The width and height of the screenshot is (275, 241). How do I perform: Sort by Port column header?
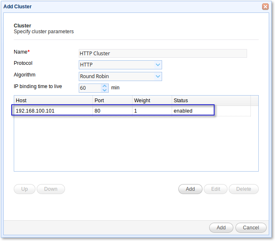(x=112, y=101)
